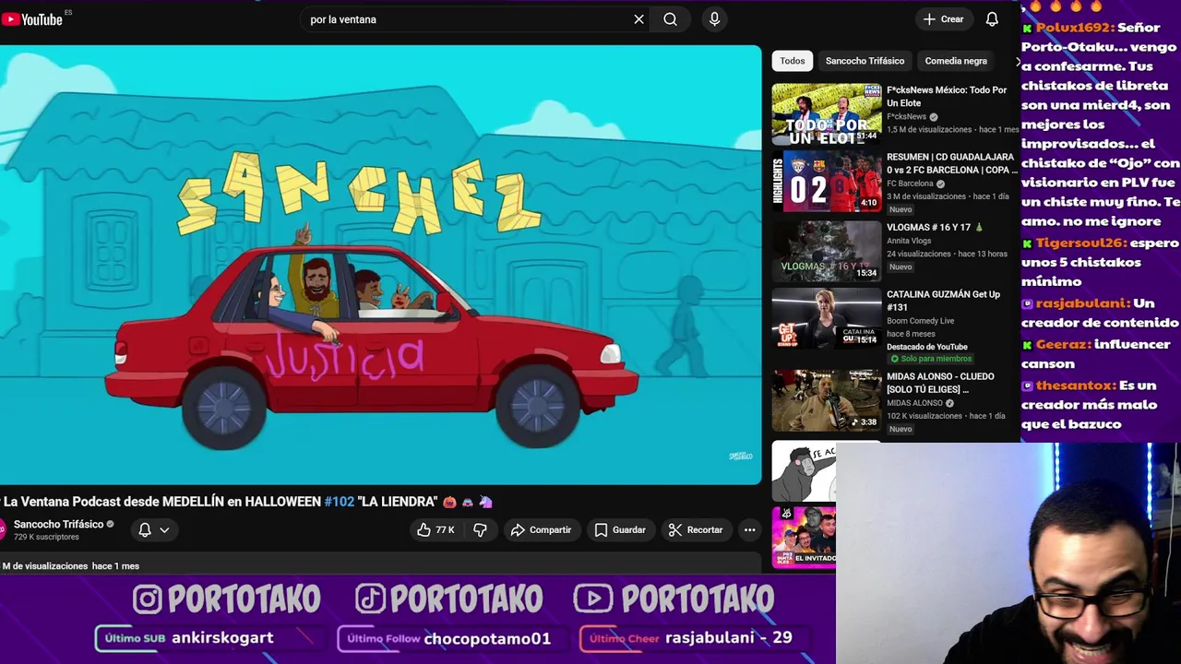Click the YouTube PORTOTAKO overlay icon
Screen dimensions: 1181x664
coord(593,599)
